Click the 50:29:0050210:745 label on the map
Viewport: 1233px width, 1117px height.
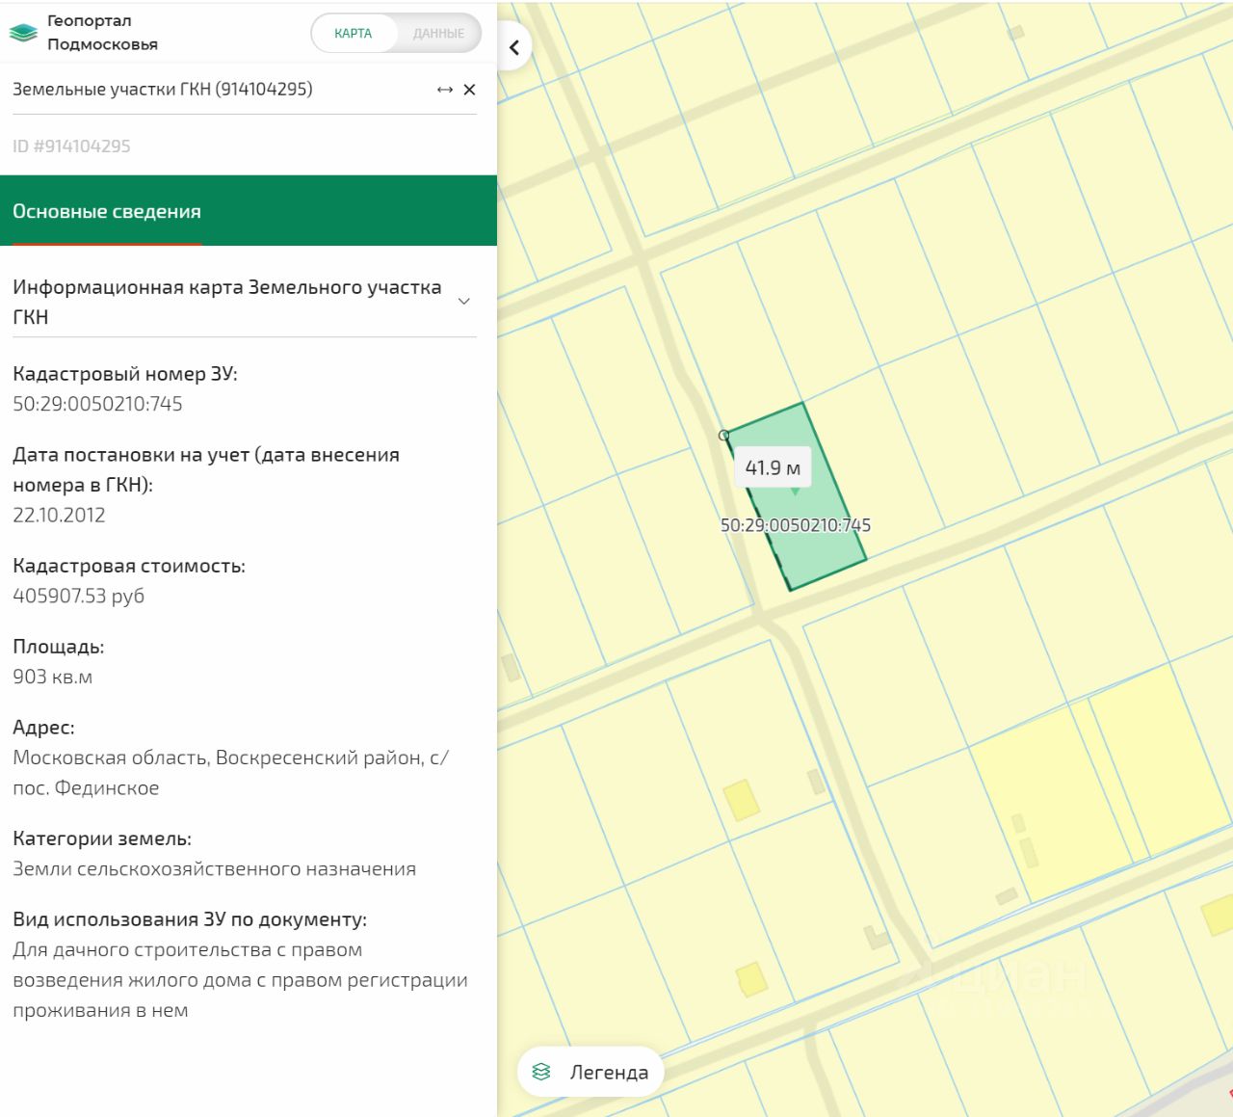(x=796, y=525)
